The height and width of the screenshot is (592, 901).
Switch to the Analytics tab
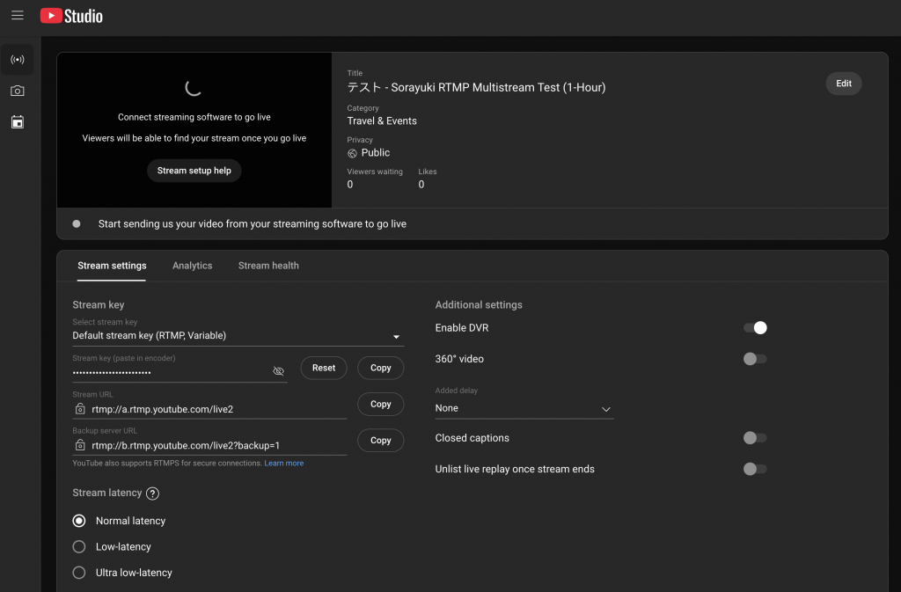[192, 266]
